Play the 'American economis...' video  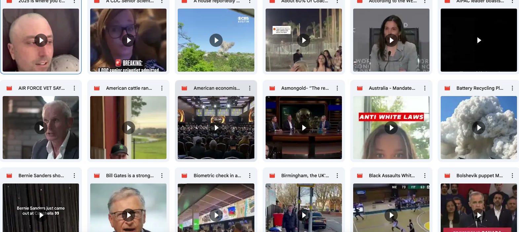click(x=216, y=128)
